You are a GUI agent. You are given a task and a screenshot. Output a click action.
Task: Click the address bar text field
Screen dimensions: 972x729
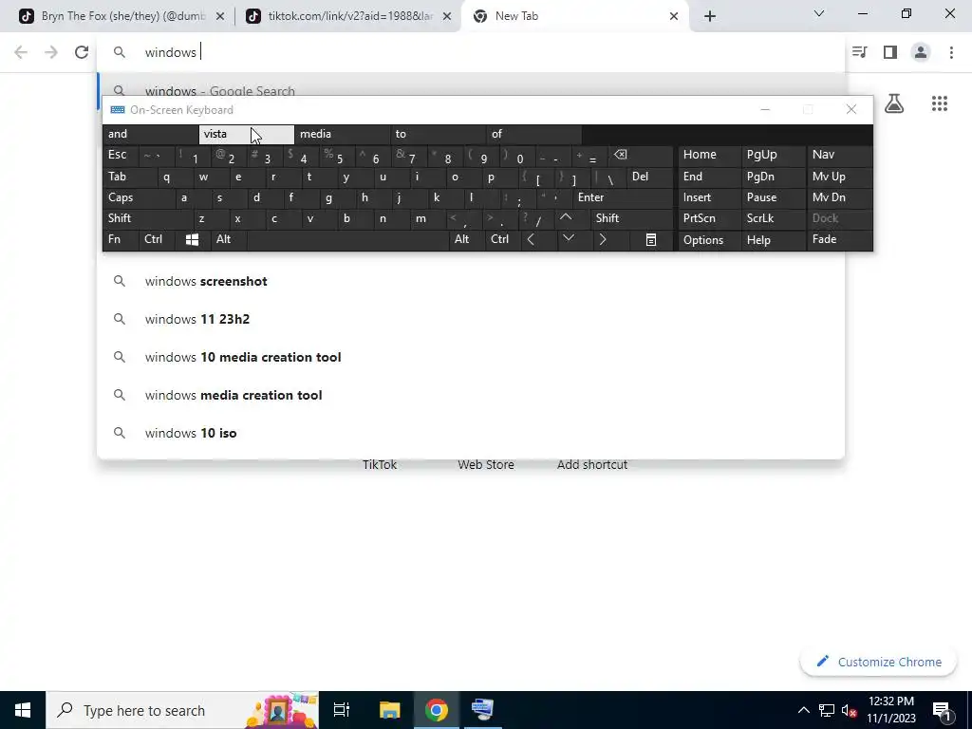click(471, 52)
